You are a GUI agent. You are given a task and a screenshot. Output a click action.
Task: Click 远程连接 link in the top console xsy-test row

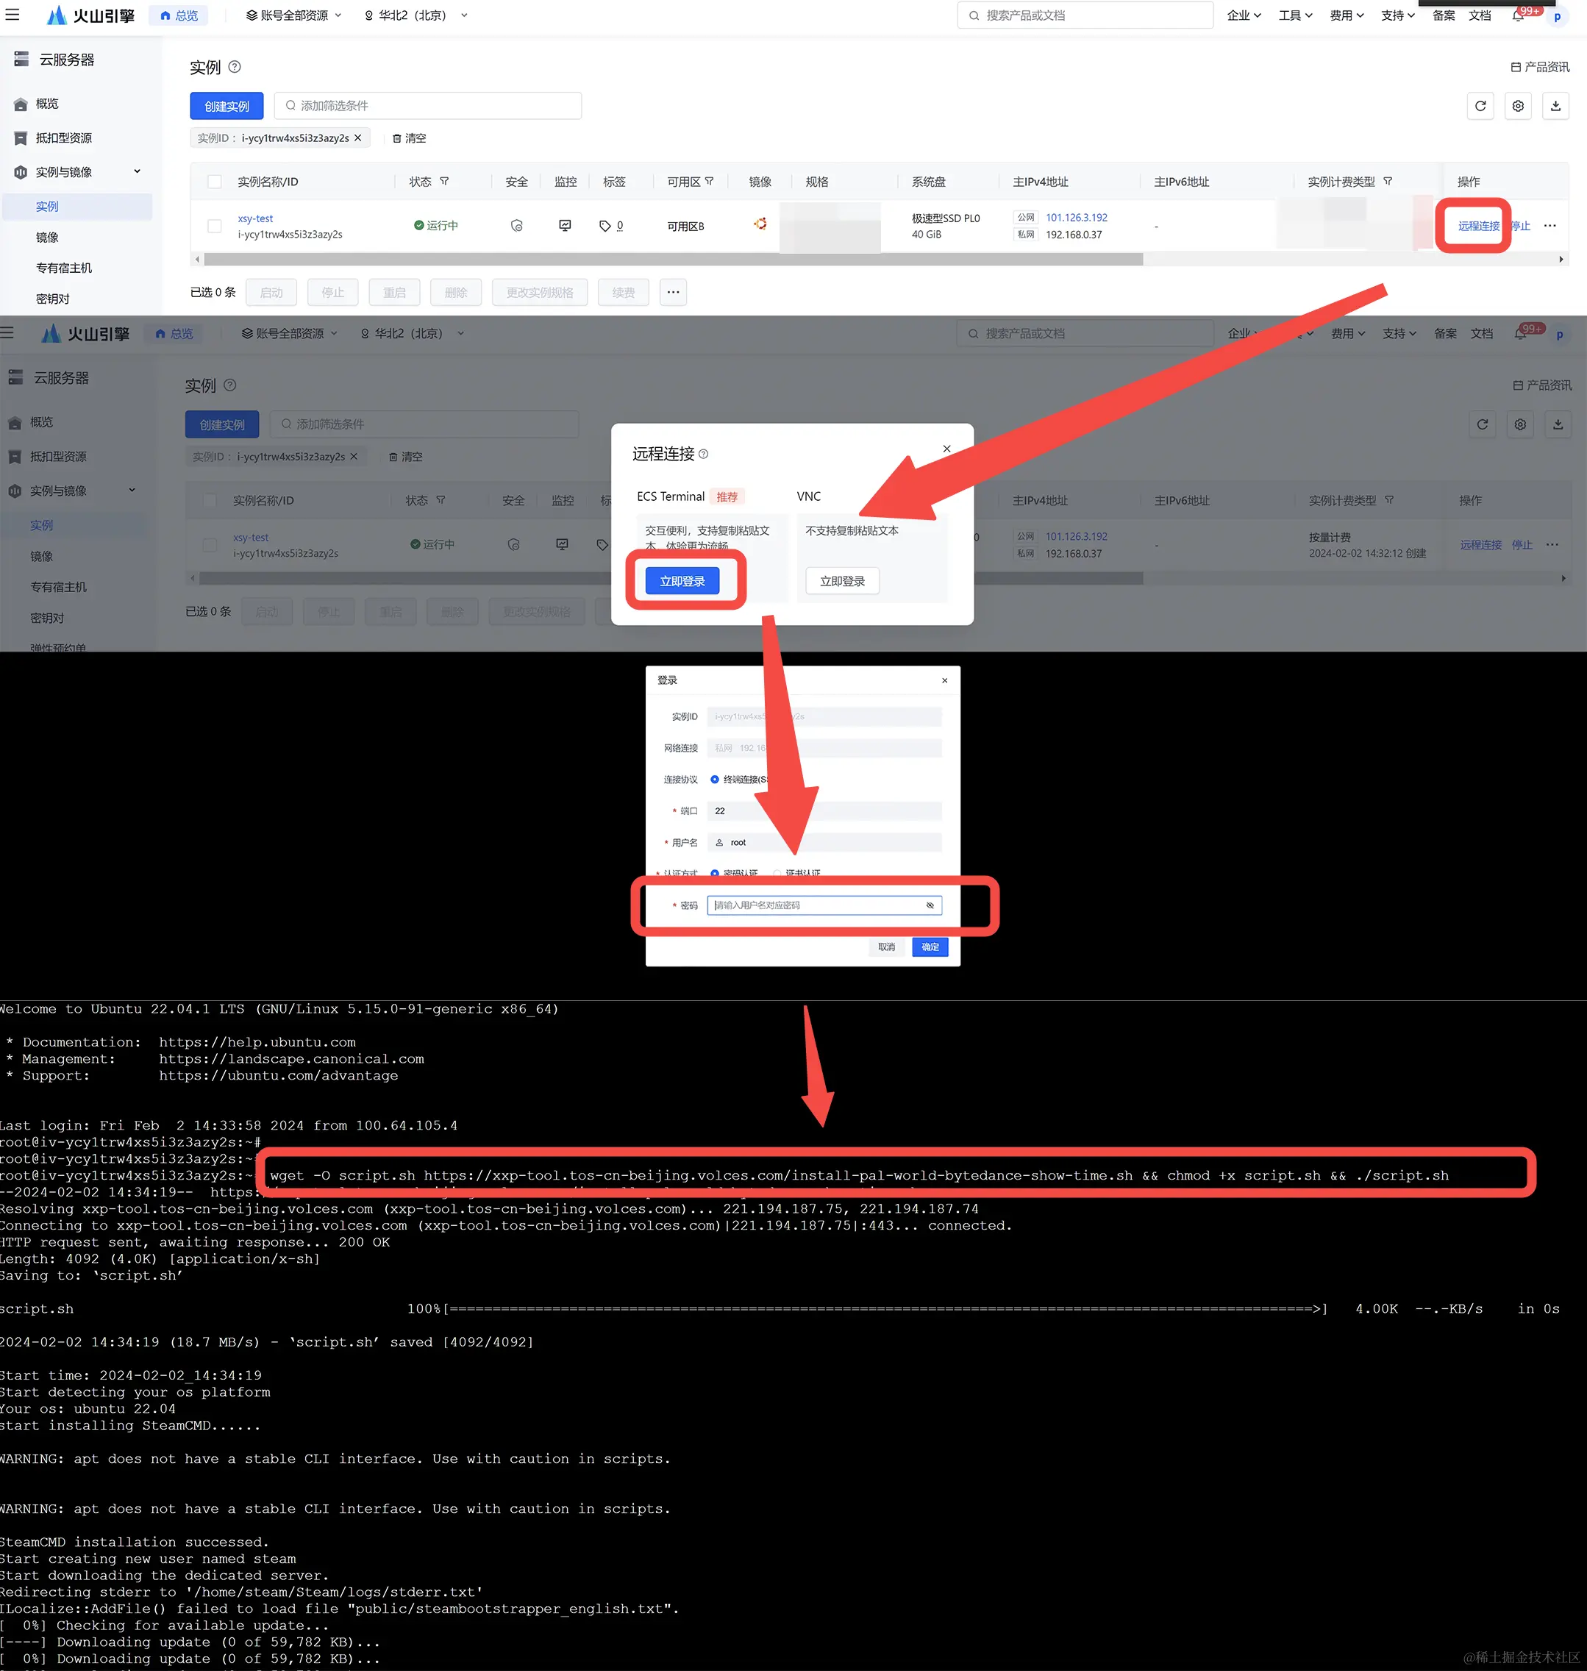pyautogui.click(x=1478, y=226)
